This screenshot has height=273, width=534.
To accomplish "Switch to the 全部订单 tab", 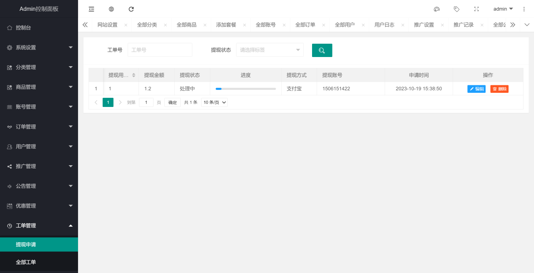I will [x=305, y=25].
